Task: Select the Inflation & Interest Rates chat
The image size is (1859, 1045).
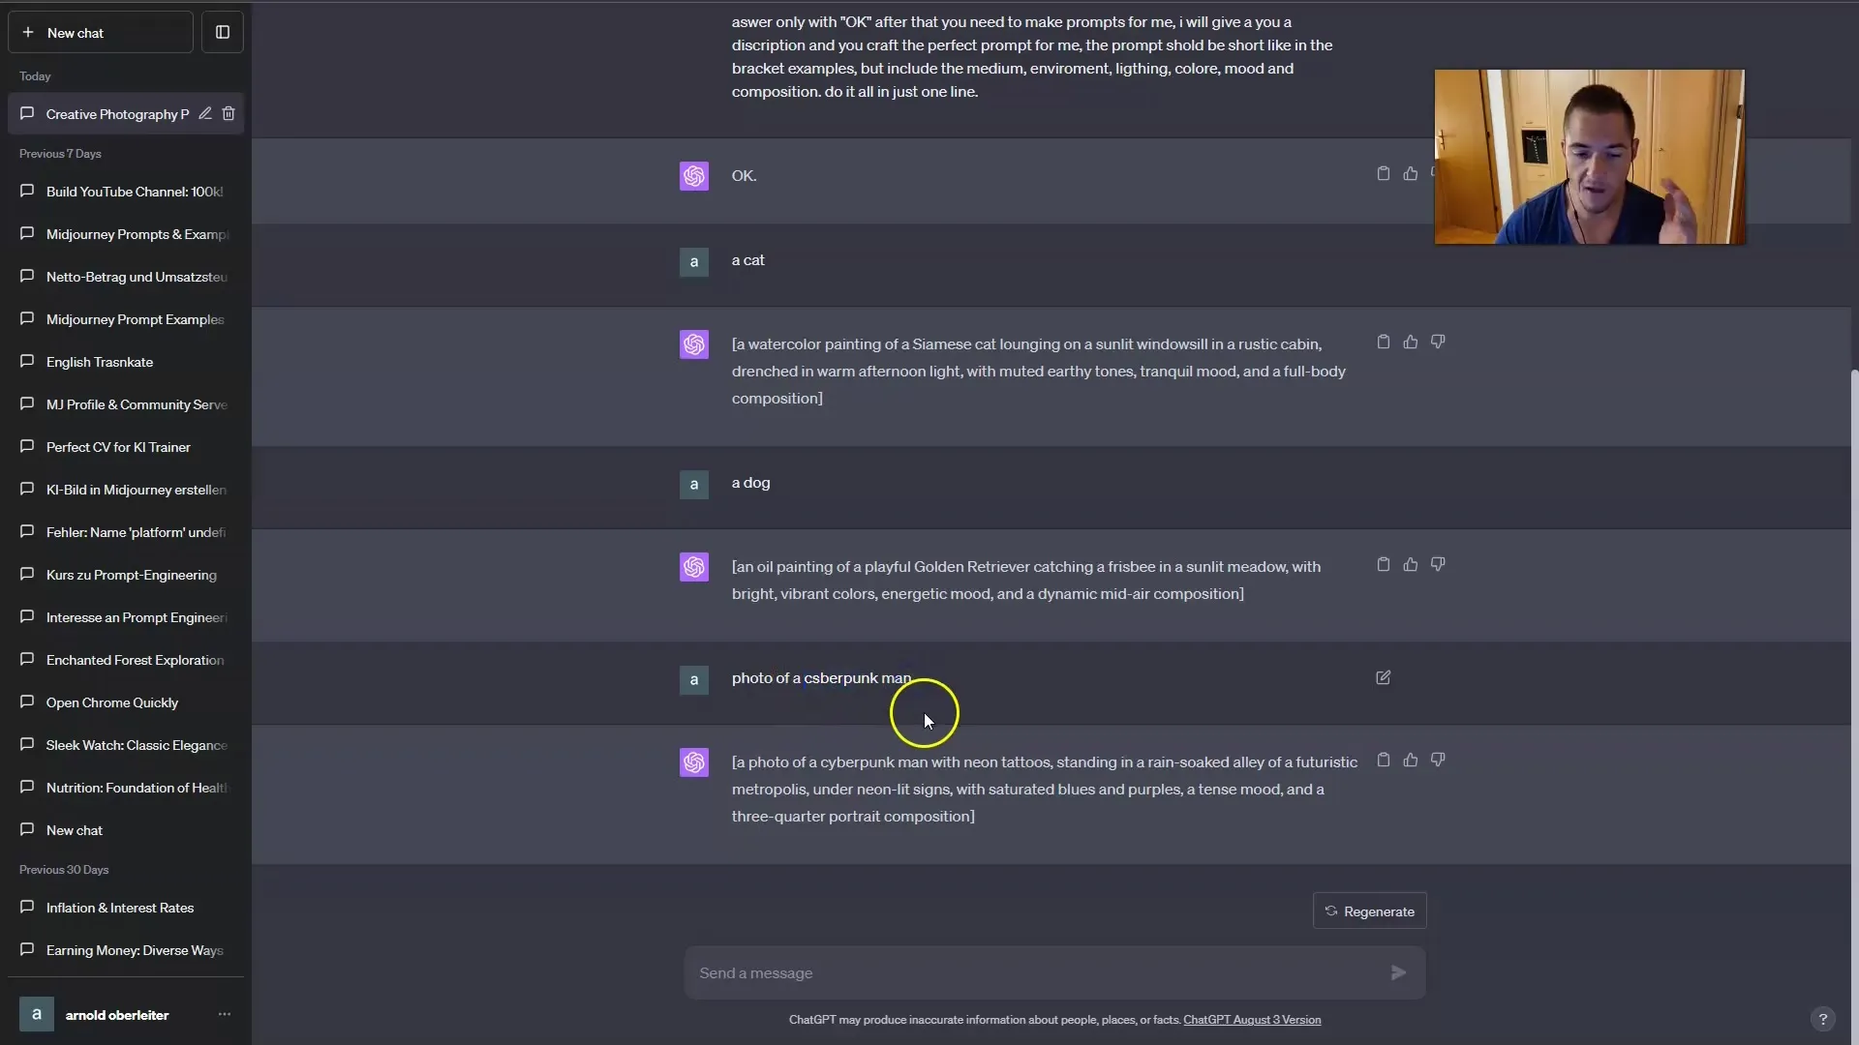Action: pyautogui.click(x=120, y=908)
